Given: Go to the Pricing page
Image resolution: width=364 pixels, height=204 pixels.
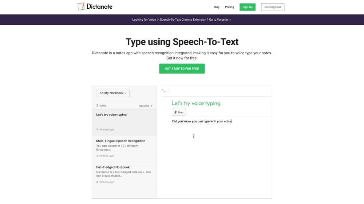Looking at the screenshot, I should coord(229,7).
